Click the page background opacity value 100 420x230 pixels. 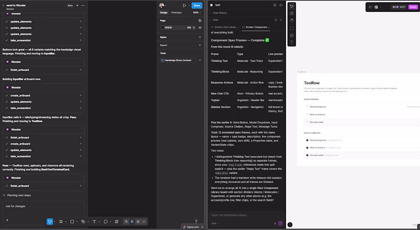point(189,28)
